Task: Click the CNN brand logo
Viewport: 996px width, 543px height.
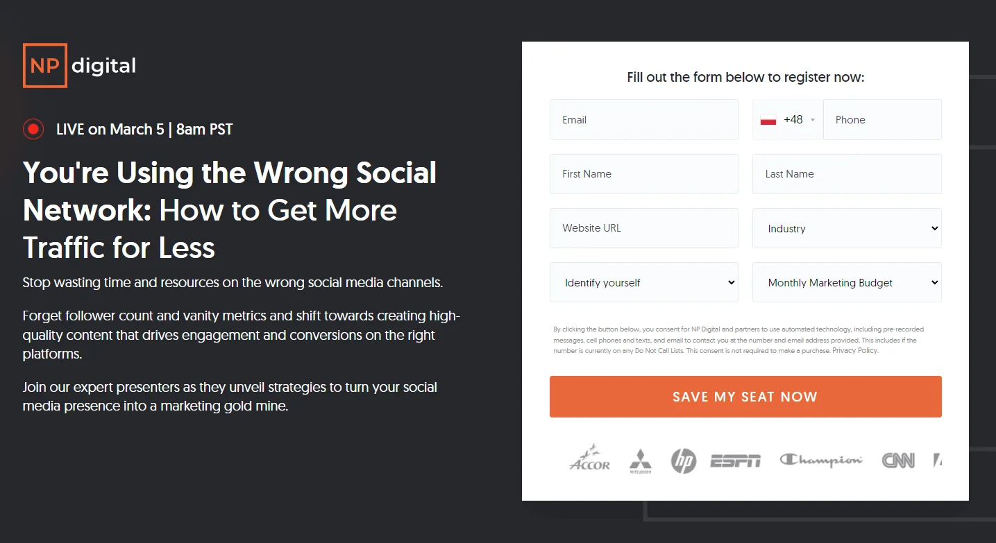Action: (898, 459)
